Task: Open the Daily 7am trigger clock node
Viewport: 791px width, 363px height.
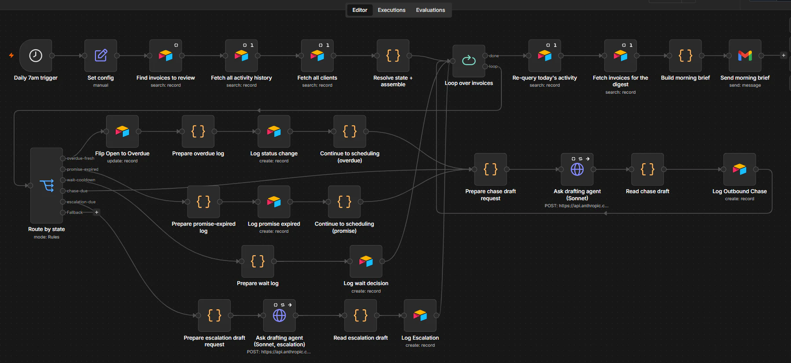Action: pyautogui.click(x=36, y=55)
